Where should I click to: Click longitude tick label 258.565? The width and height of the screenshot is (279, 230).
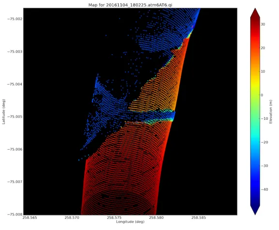[x=30, y=218]
